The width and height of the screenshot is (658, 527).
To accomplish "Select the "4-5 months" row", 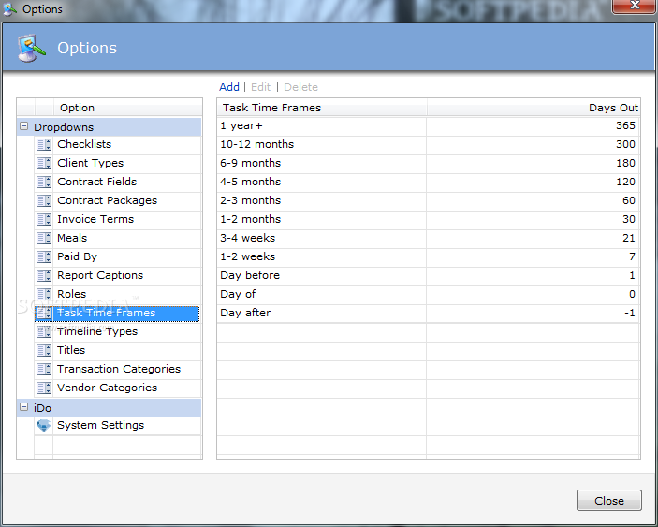I will pyautogui.click(x=429, y=183).
